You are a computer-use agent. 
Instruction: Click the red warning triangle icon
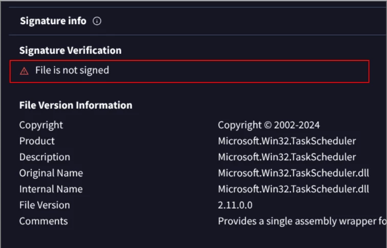[24, 71]
